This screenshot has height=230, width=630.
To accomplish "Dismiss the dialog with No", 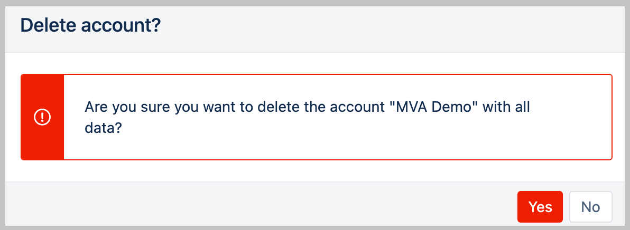I will click(590, 206).
